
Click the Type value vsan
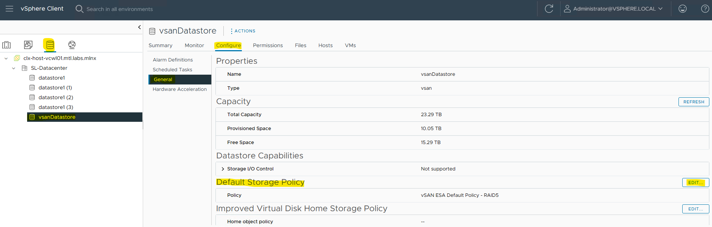click(x=426, y=88)
